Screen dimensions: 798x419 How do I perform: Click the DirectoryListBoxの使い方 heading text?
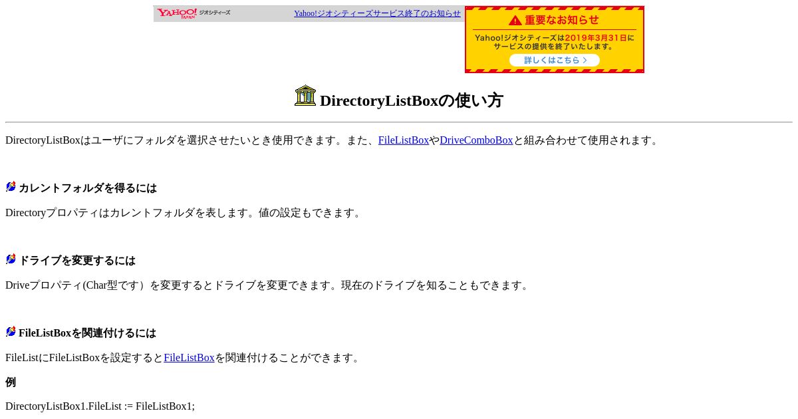(411, 100)
